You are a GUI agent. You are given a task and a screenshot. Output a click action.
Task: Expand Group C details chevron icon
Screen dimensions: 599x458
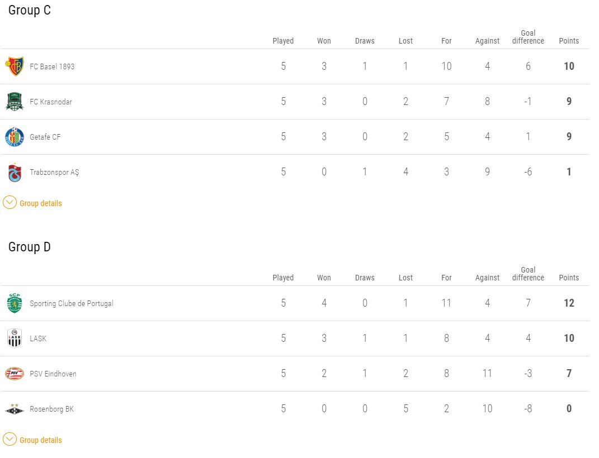[10, 203]
